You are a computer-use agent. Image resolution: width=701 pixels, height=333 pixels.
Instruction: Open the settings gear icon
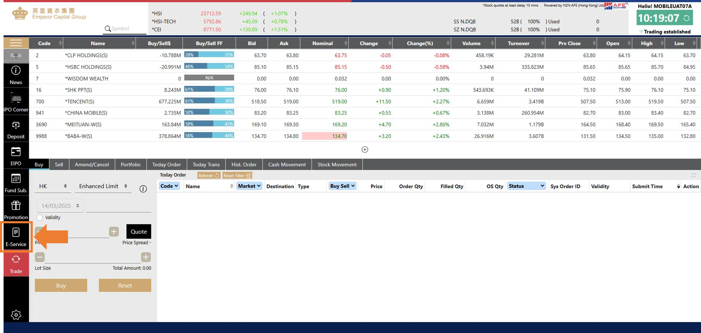point(16,314)
